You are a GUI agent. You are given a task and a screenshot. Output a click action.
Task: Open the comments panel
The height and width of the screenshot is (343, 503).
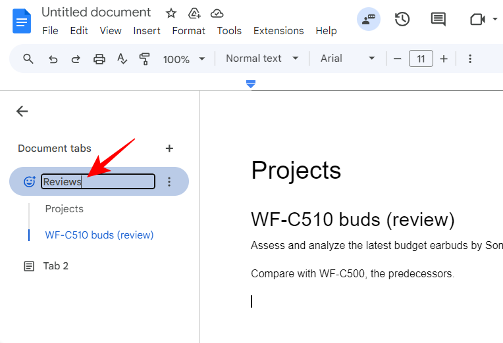click(438, 19)
